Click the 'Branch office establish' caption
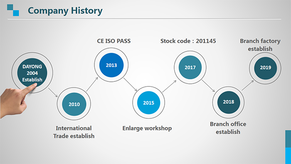Screen dimensions: 291x164 point(228,128)
